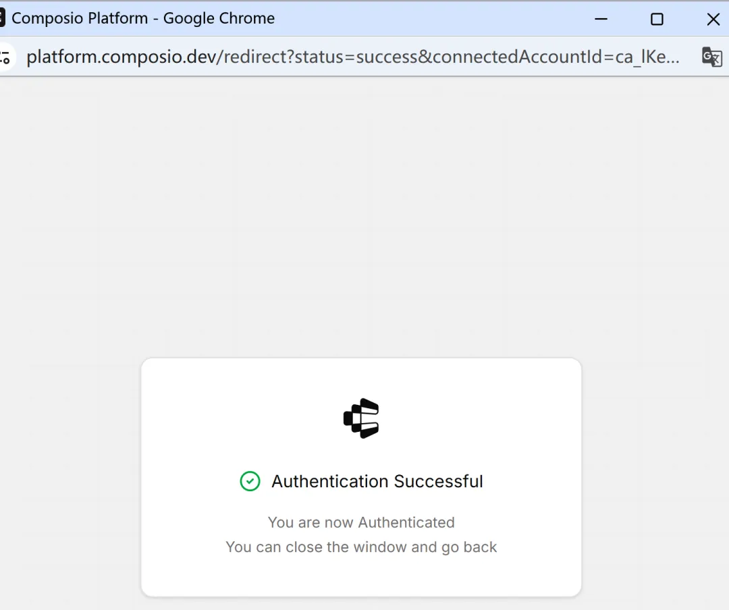
Task: Click the "Authentication Successful" heading
Action: (377, 481)
